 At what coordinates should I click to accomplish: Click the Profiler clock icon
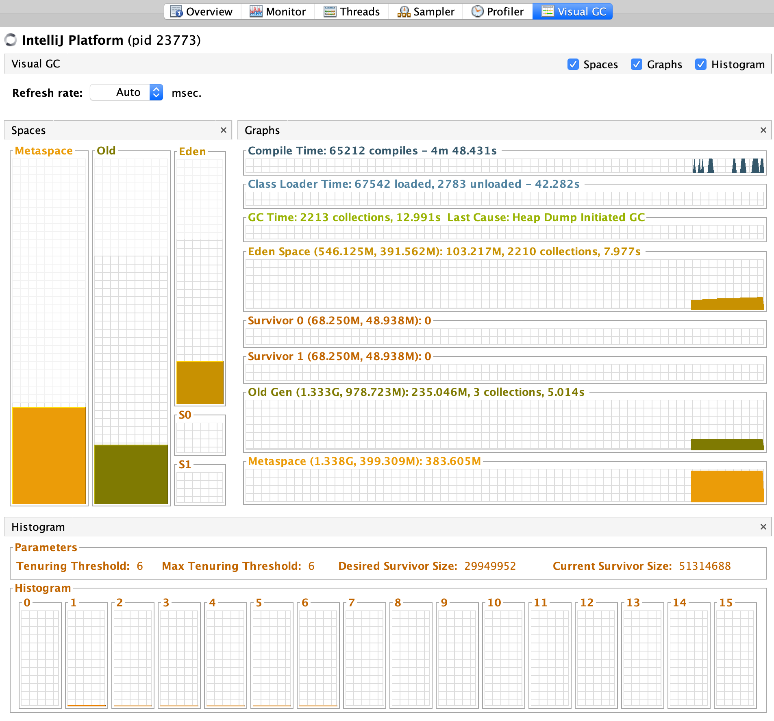(x=477, y=11)
